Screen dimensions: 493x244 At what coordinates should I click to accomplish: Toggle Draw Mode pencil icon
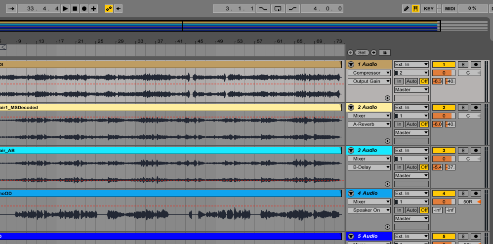[x=406, y=9]
